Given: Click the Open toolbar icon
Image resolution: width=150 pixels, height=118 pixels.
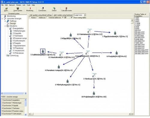Looking at the screenshot, I should (x=6, y=8).
